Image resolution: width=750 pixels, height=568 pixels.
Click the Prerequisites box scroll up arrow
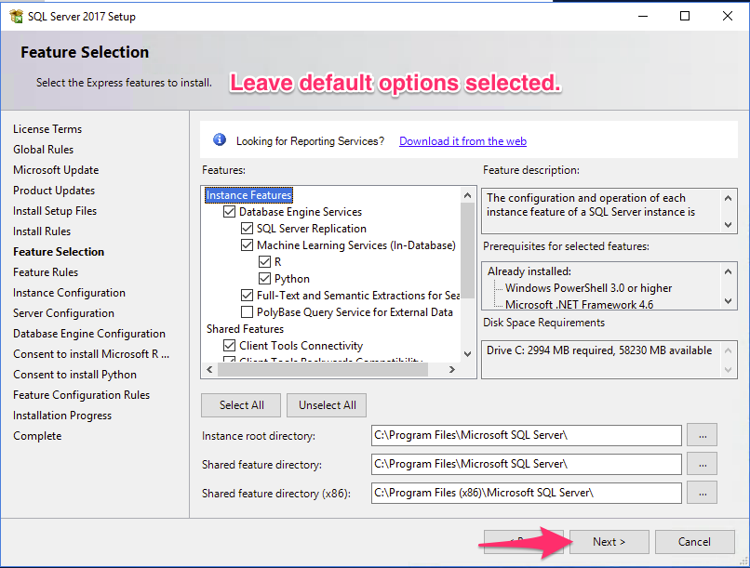click(728, 271)
